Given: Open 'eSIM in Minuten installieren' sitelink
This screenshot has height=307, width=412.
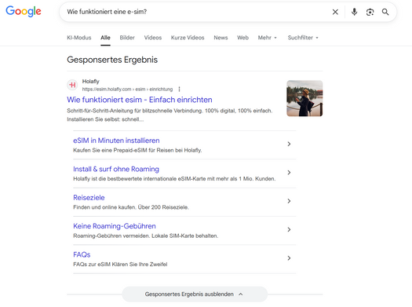Looking at the screenshot, I should 116,141.
